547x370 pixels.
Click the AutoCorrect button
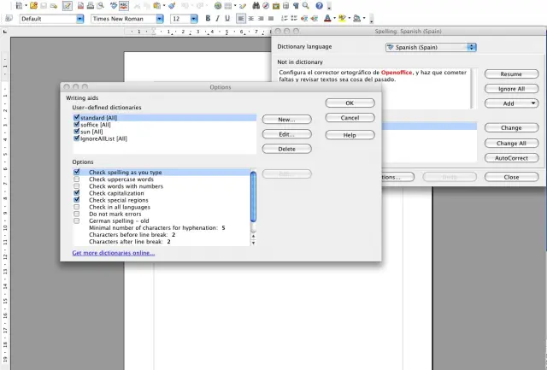pos(511,158)
